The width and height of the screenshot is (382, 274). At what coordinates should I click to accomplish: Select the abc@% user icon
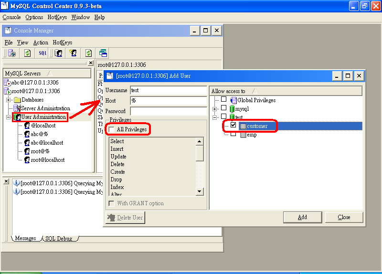tap(27, 134)
